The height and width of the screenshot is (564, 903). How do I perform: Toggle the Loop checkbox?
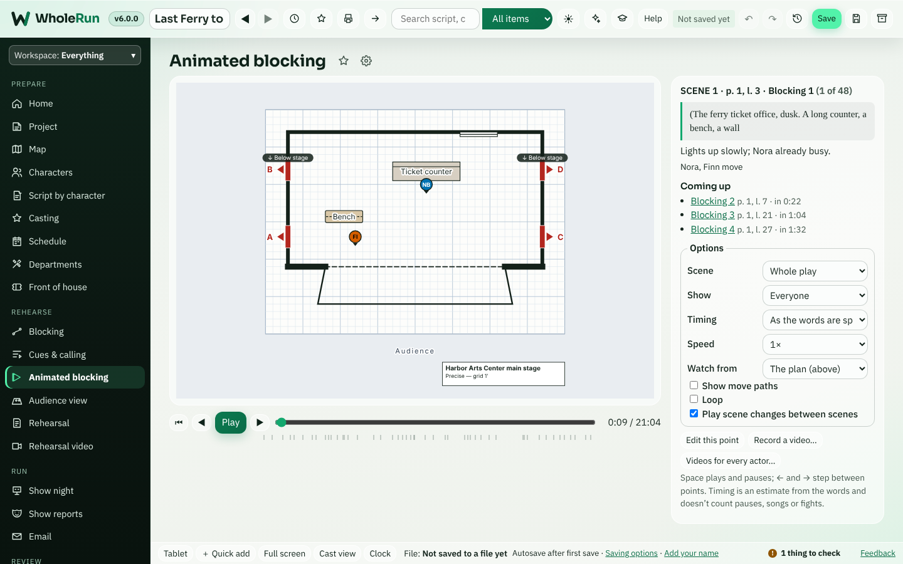[x=694, y=399]
